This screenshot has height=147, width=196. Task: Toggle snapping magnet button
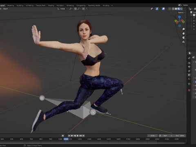75,9
